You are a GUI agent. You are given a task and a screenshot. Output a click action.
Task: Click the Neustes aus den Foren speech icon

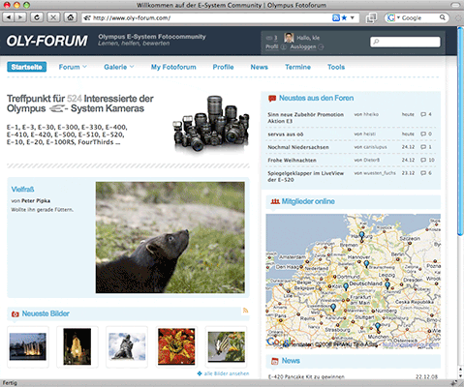coord(272,99)
